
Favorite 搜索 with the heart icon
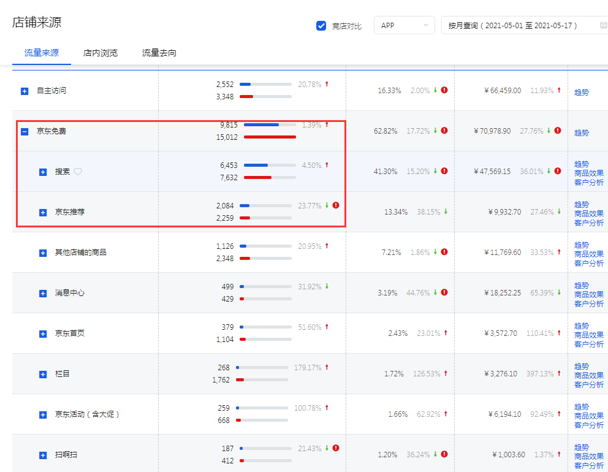pos(78,172)
